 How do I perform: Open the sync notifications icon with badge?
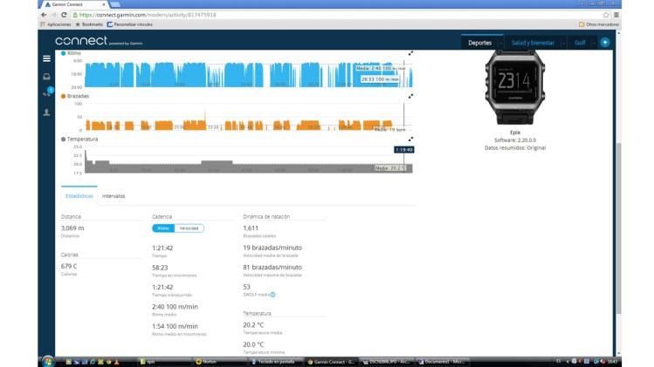click(47, 92)
